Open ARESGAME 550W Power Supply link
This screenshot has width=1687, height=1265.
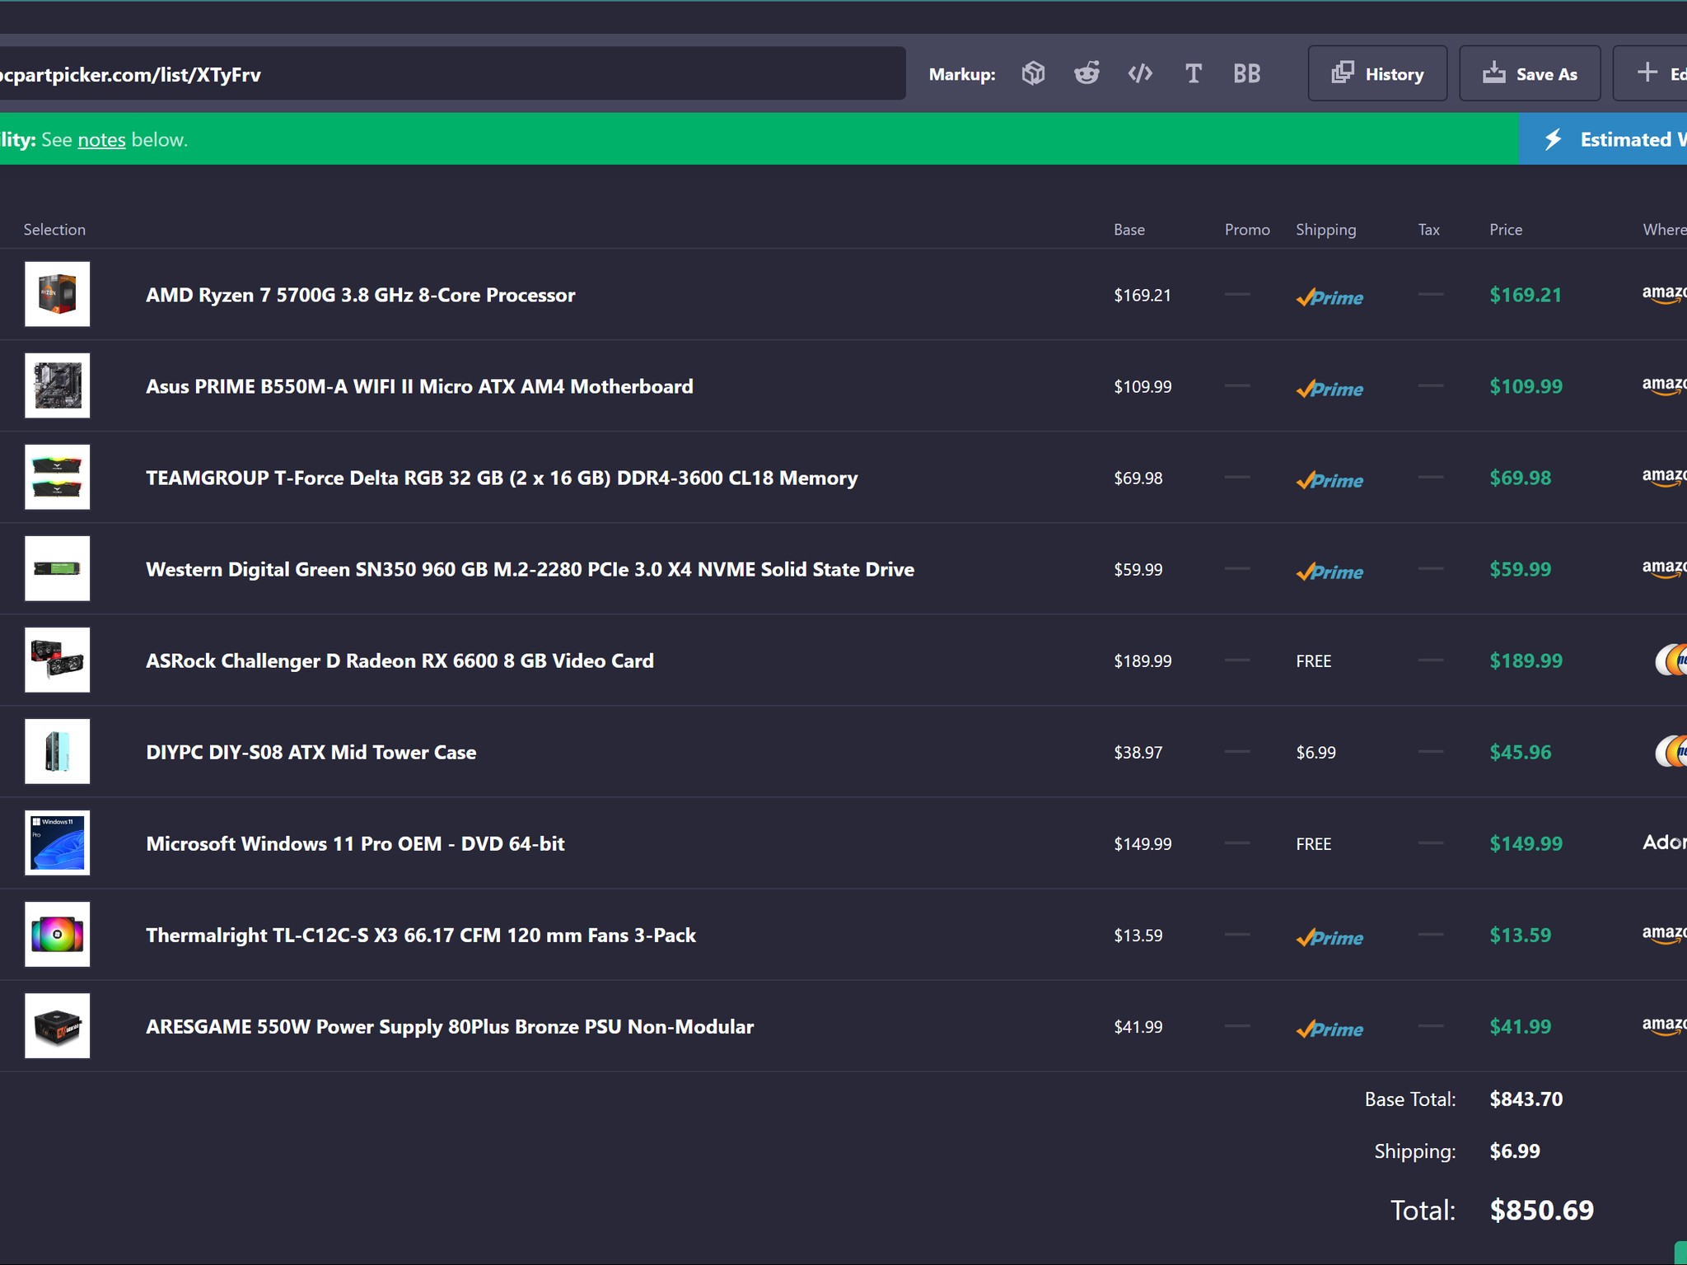(x=450, y=1026)
